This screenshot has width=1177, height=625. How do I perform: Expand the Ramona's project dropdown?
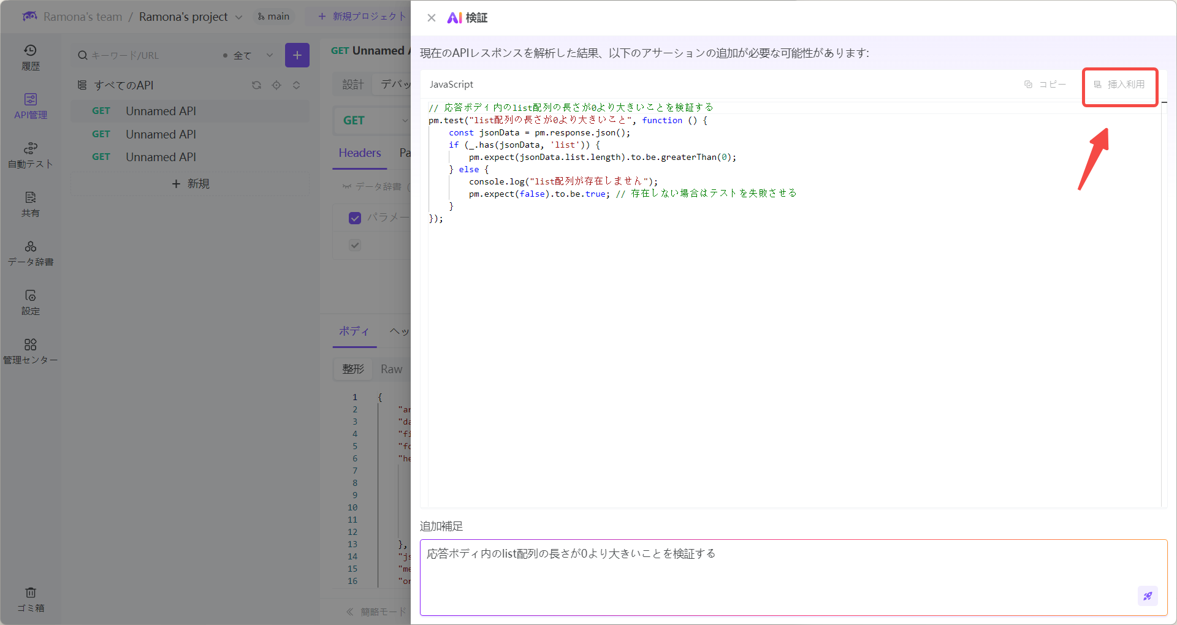[239, 17]
